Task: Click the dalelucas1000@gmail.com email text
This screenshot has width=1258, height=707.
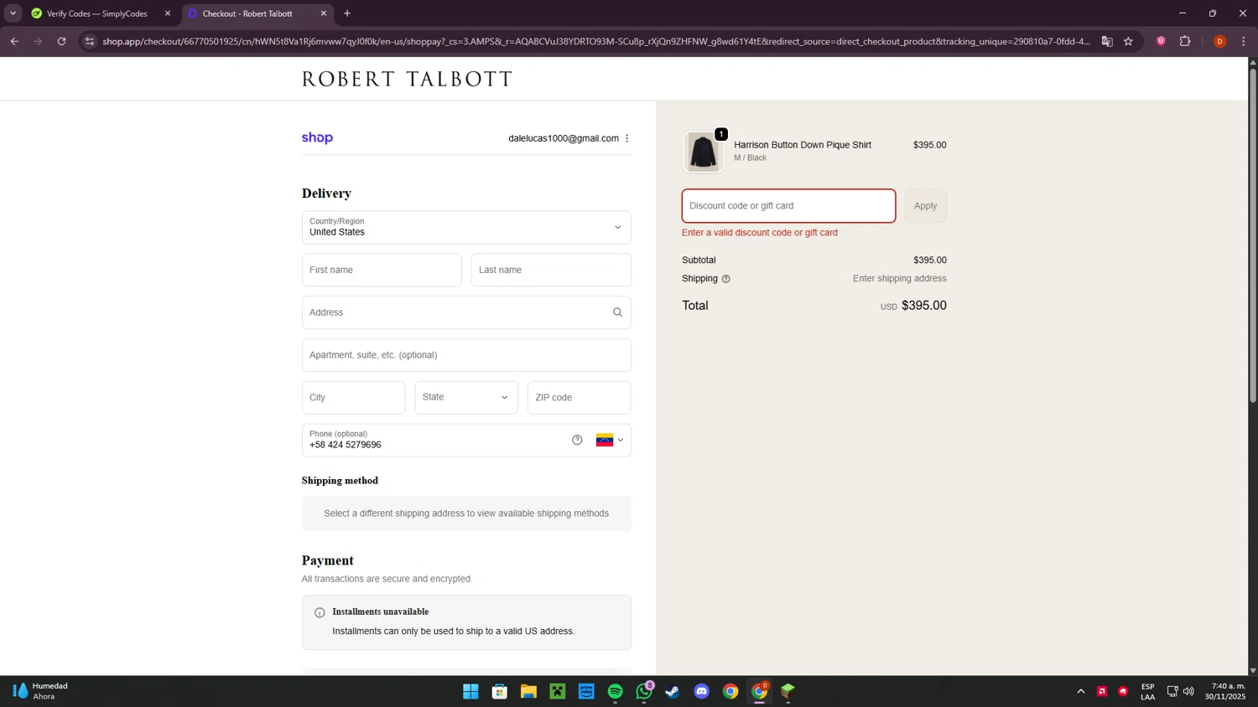Action: (x=564, y=138)
